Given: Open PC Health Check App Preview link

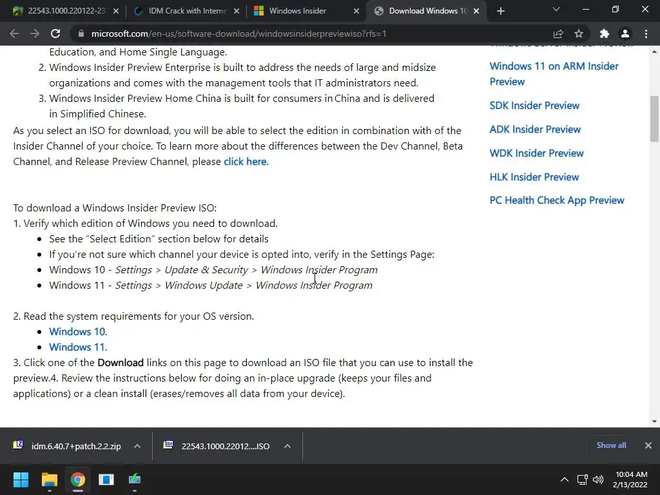Looking at the screenshot, I should pyautogui.click(x=557, y=200).
